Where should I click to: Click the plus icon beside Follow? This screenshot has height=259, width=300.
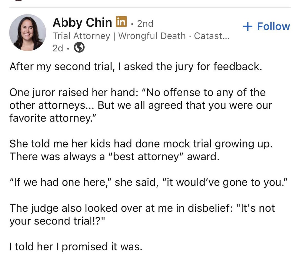tap(247, 26)
